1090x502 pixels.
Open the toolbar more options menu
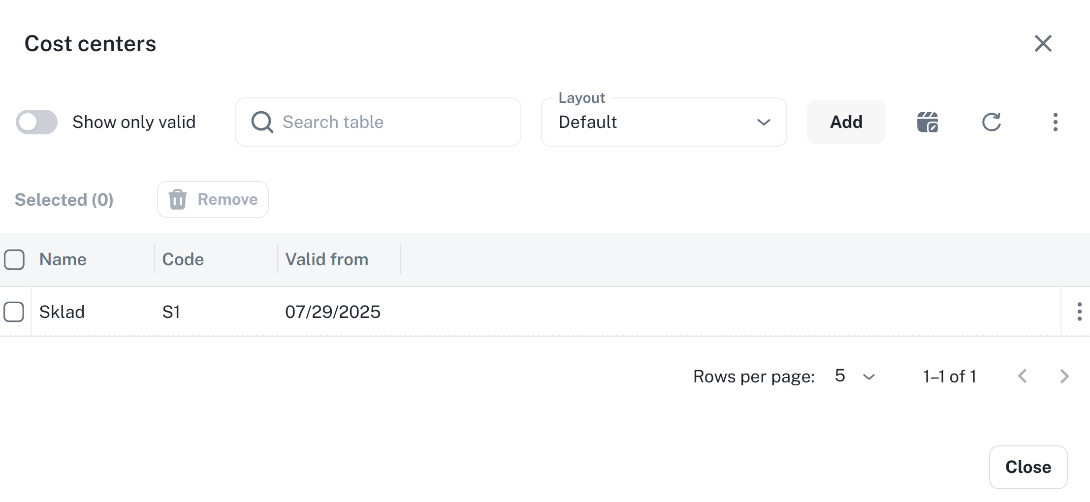click(x=1055, y=122)
